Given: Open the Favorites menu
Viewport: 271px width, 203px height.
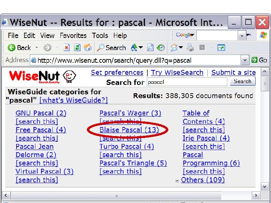Looking at the screenshot, I should point(73,36).
